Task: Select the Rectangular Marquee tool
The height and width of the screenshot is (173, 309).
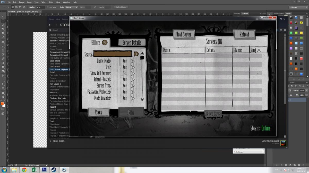Action: (x=3, y=21)
